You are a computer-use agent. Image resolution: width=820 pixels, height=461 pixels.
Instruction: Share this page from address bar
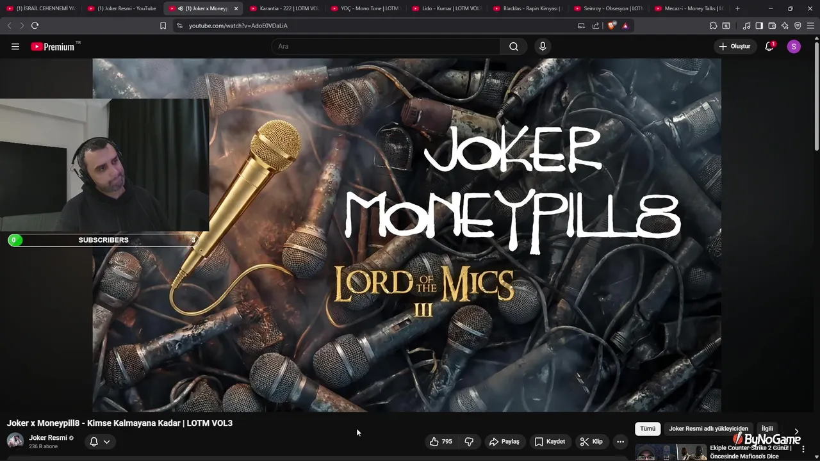click(x=596, y=26)
